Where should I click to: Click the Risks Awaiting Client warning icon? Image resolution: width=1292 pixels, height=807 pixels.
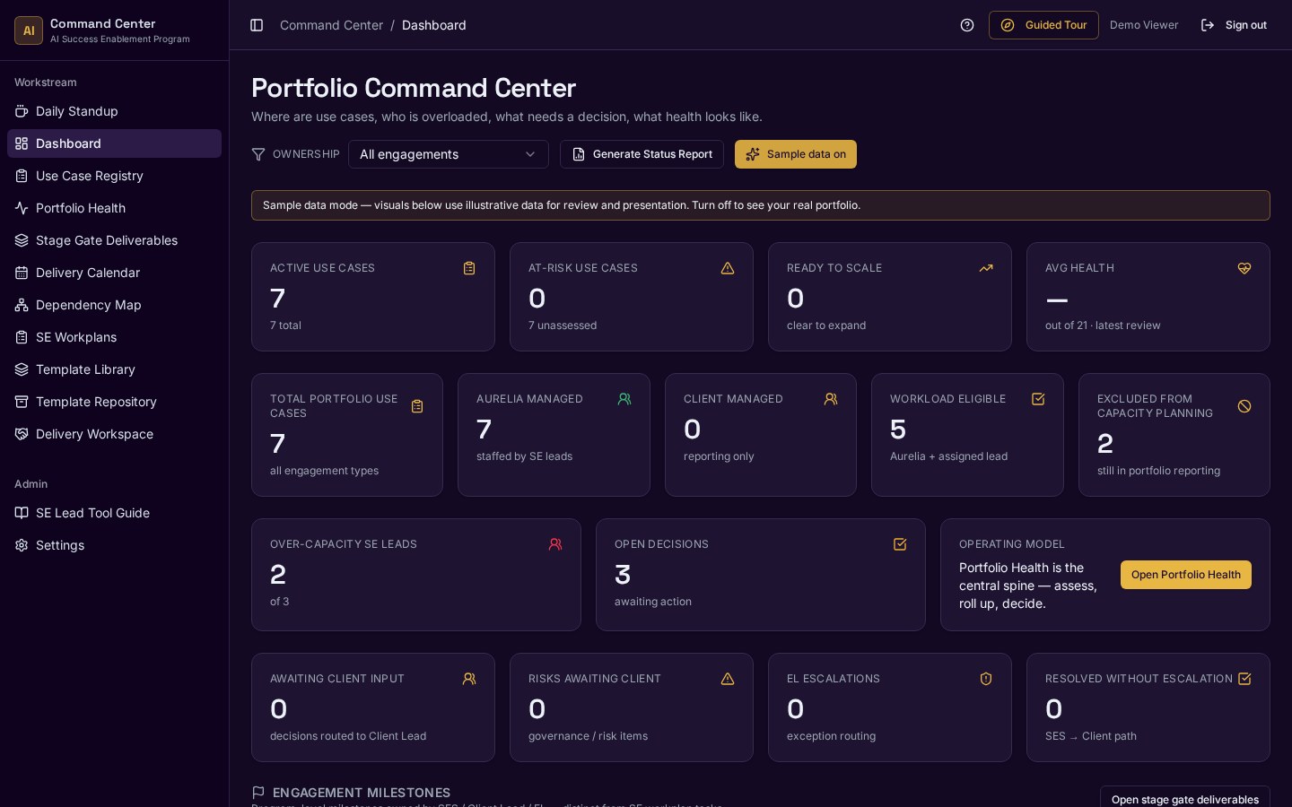coord(728,679)
